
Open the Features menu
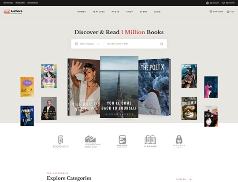(x=99, y=12)
